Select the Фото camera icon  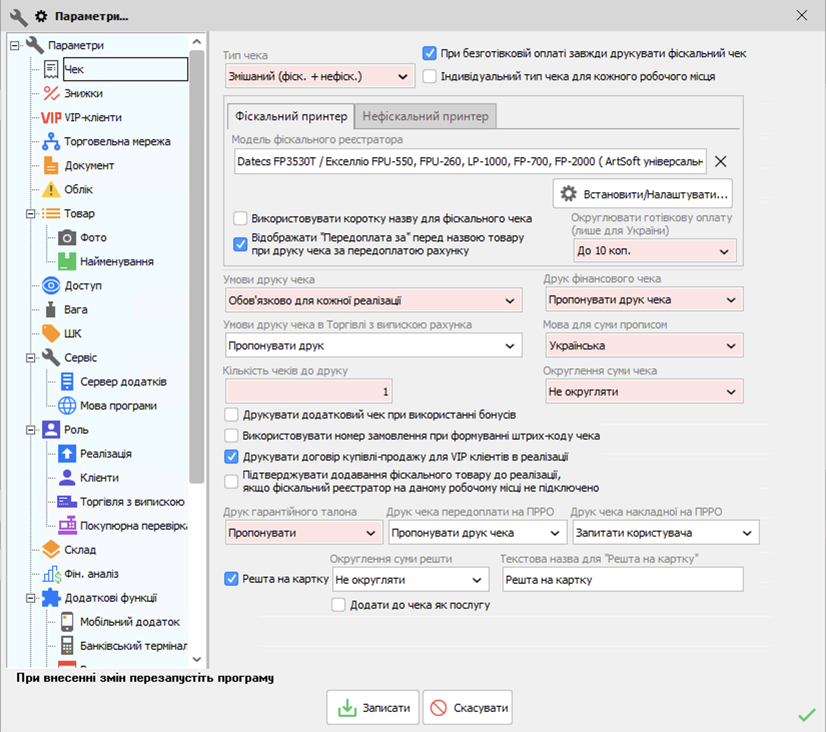[67, 237]
